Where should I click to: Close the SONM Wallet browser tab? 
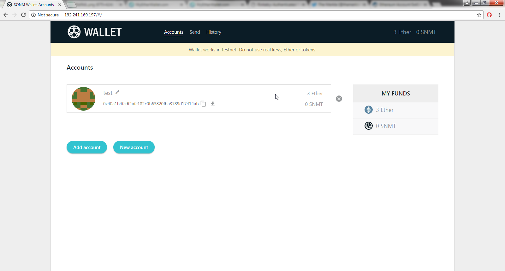[x=60, y=5]
